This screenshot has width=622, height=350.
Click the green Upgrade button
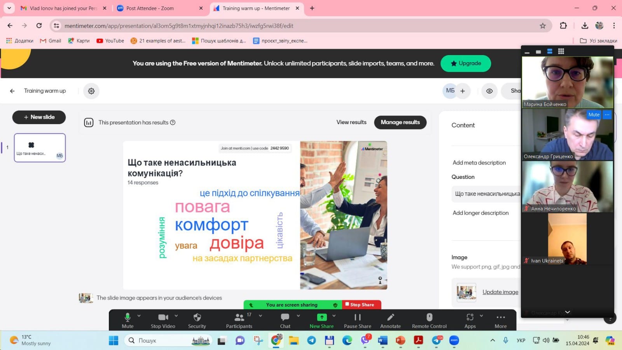465,63
